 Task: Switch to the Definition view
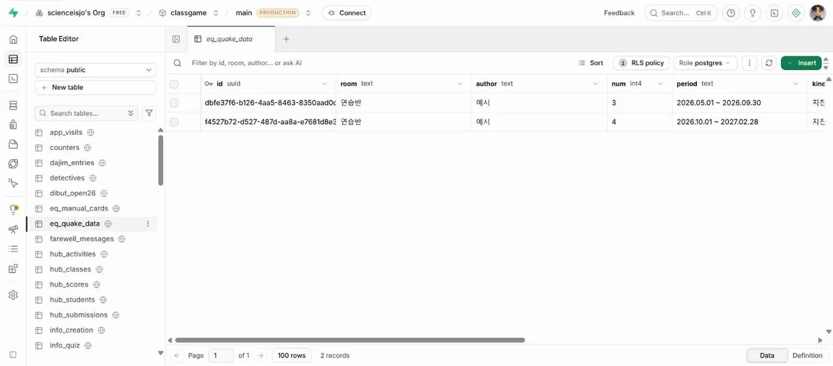tap(807, 355)
